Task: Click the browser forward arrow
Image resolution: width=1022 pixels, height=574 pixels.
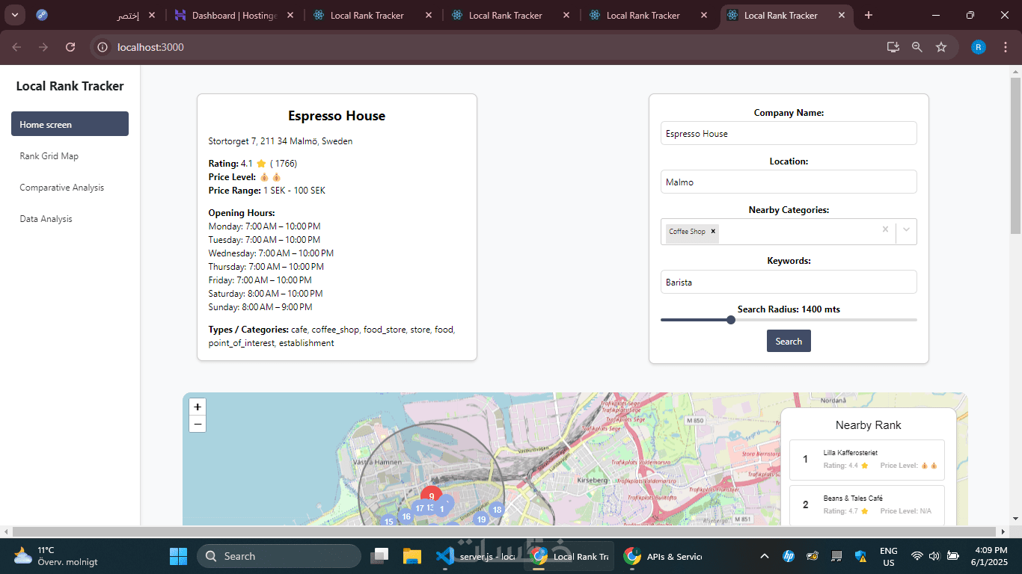Action: click(x=43, y=47)
